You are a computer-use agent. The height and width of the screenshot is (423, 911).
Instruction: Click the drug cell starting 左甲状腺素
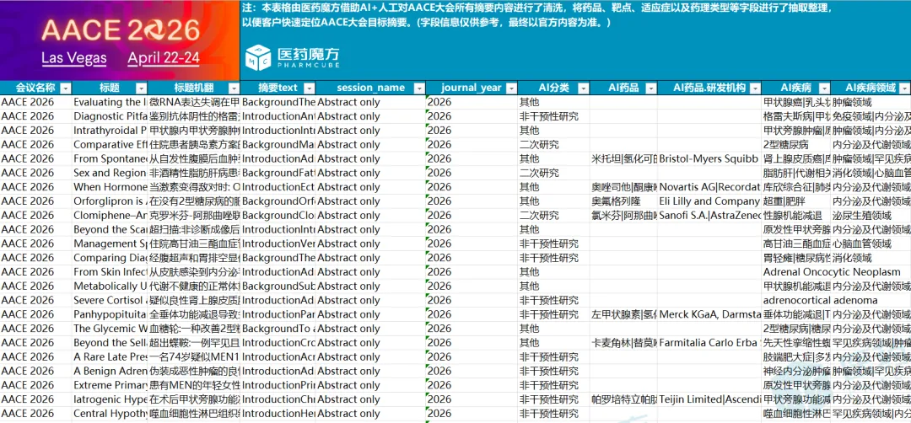click(623, 314)
